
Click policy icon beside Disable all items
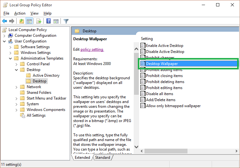(x=143, y=94)
